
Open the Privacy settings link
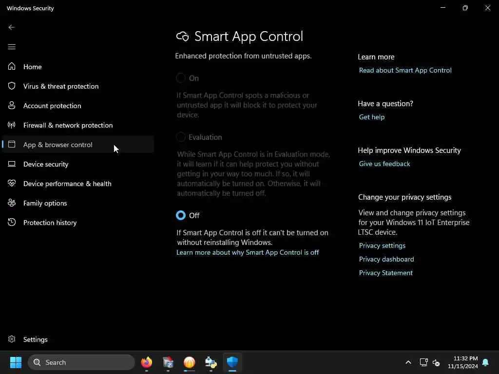(382, 245)
